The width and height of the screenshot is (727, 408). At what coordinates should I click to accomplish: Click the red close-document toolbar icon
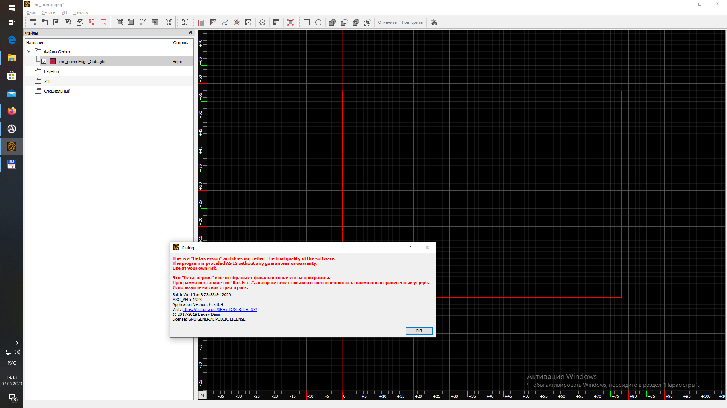103,23
